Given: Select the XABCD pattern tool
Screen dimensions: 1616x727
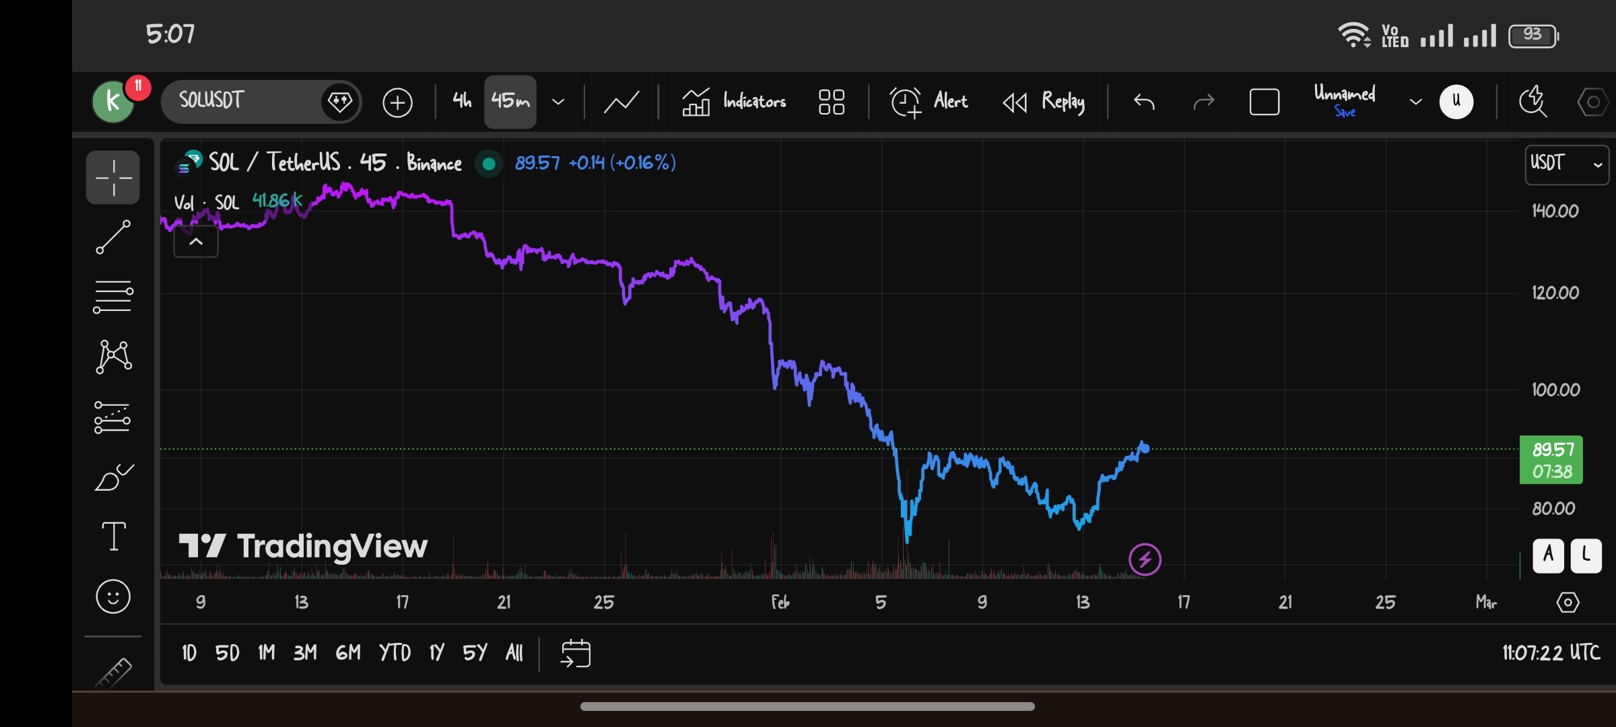Looking at the screenshot, I should pos(112,356).
